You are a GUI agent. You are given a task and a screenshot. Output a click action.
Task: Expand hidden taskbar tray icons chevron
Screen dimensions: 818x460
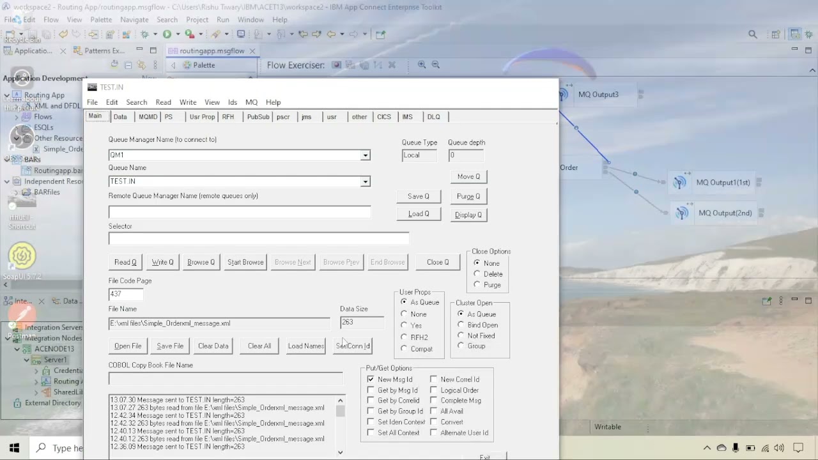pos(707,448)
